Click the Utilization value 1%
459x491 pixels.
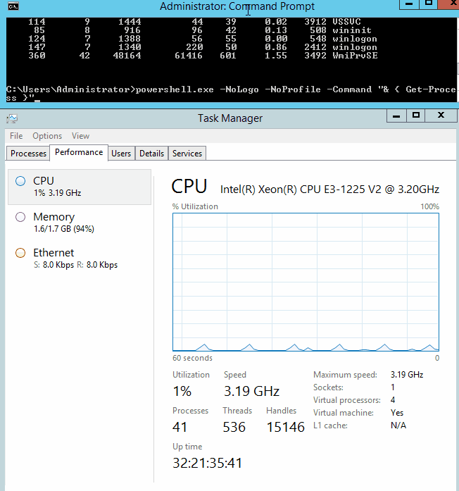182,392
